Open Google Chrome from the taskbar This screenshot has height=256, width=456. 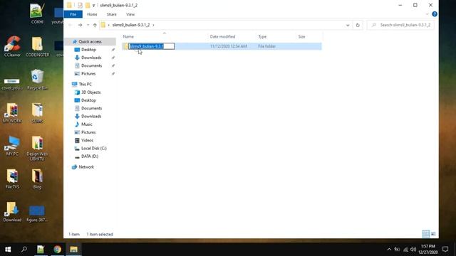click(x=57, y=250)
